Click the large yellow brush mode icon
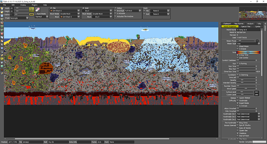Image resolution: width=267 pixels, height=144 pixels. click(31, 10)
